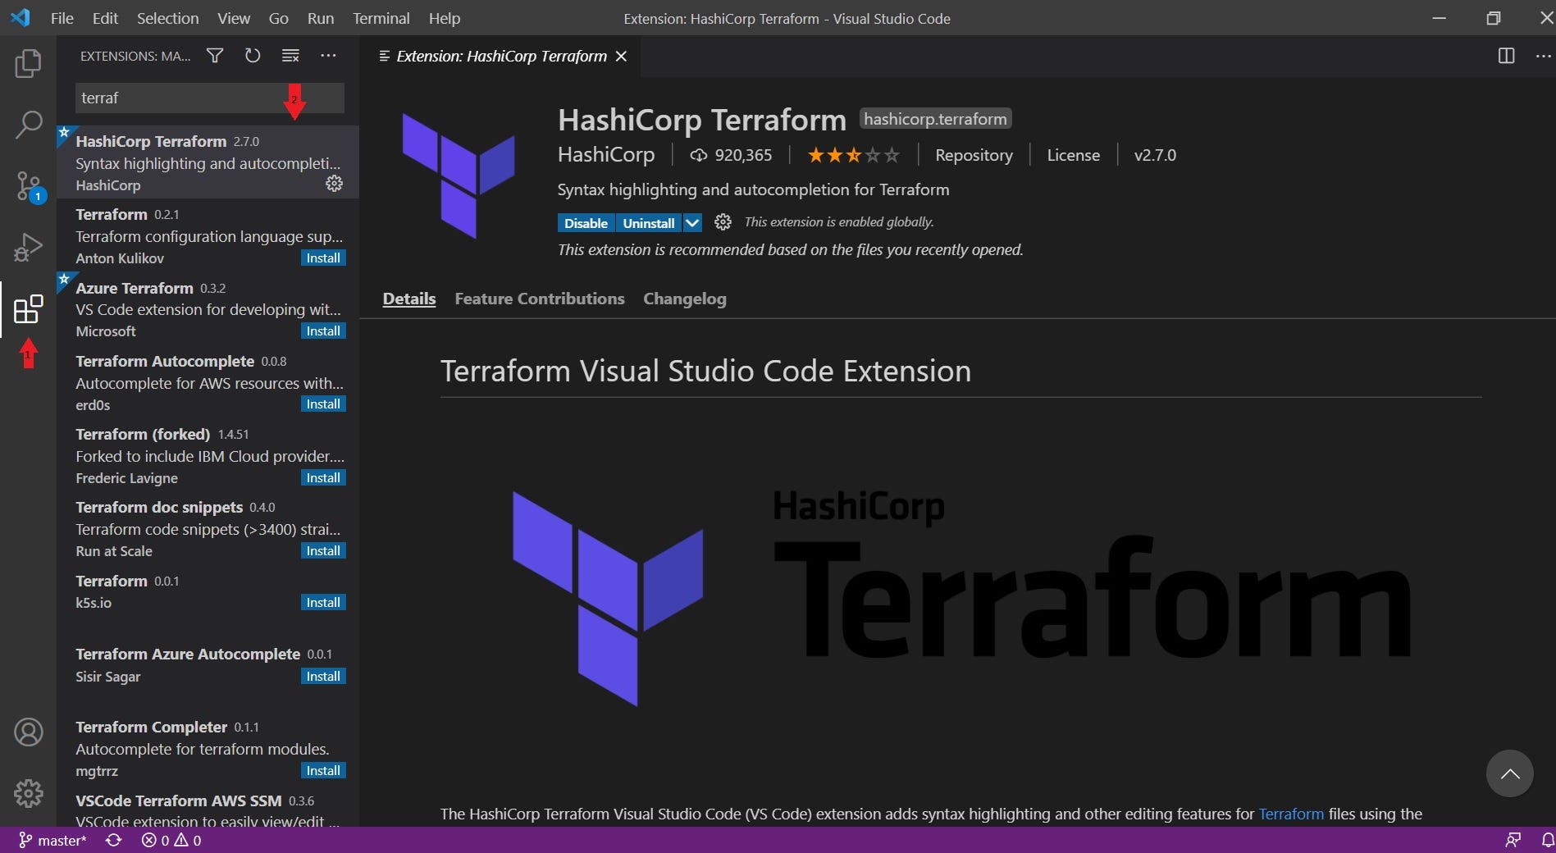Open Run and Debug view
1556x853 pixels.
(28, 247)
